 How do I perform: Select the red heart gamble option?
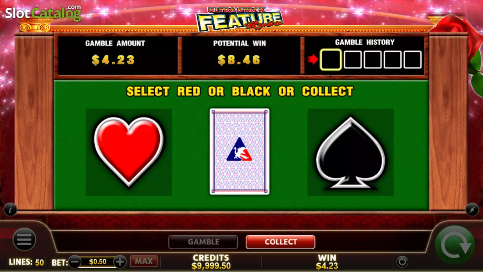[129, 152]
